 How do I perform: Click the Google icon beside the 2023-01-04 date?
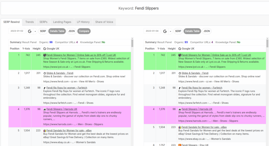click(x=165, y=31)
